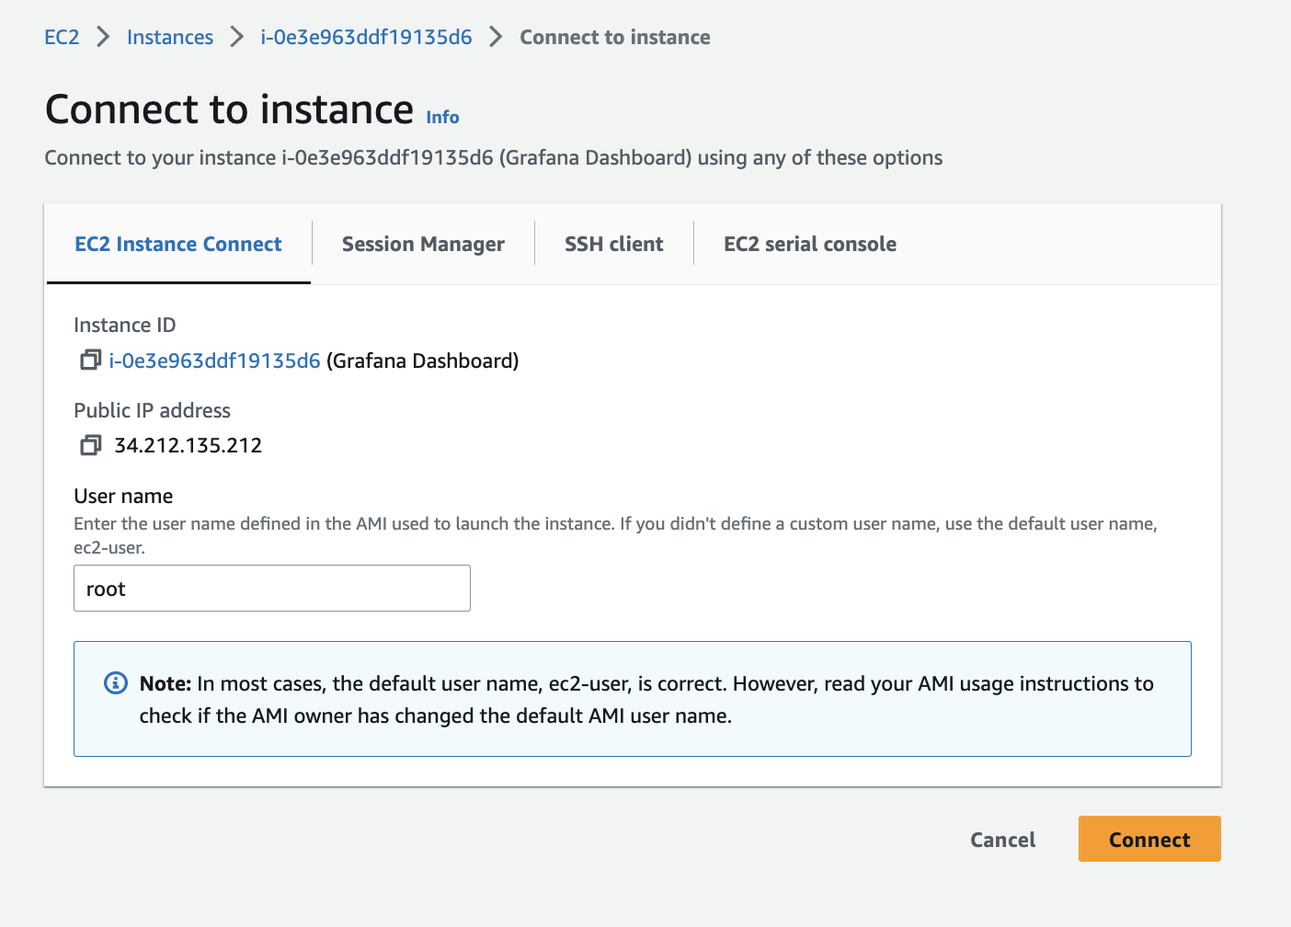
Task: Click the orange Connect button
Action: [x=1149, y=839]
